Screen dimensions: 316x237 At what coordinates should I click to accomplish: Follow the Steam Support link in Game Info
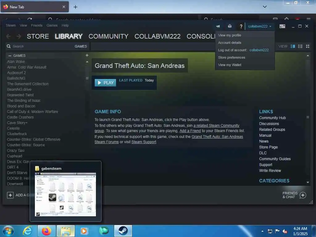pyautogui.click(x=144, y=142)
